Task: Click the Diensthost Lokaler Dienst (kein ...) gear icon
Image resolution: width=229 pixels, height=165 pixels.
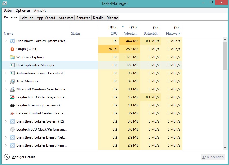Action: pos(12,145)
